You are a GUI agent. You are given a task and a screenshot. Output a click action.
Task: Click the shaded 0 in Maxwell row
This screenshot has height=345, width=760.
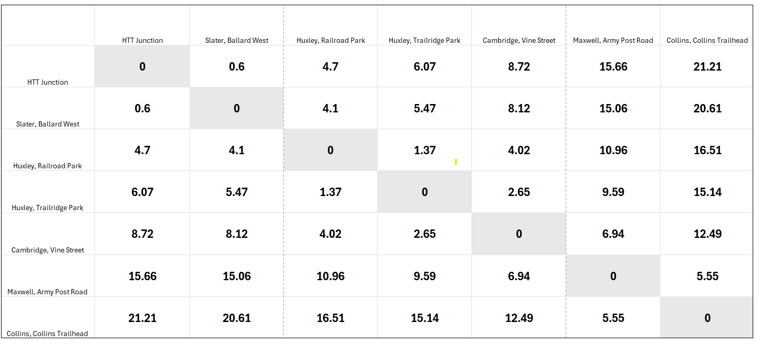(x=613, y=276)
